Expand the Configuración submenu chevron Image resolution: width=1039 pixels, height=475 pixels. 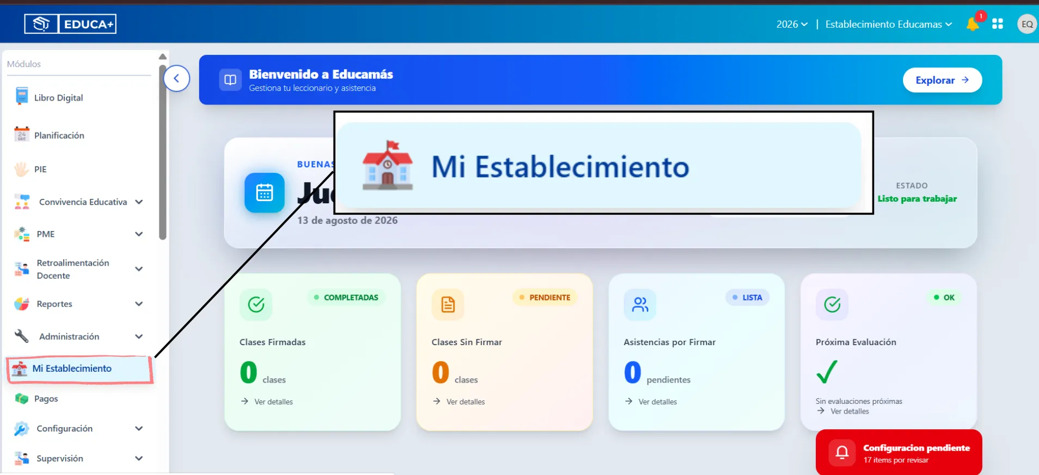(139, 429)
